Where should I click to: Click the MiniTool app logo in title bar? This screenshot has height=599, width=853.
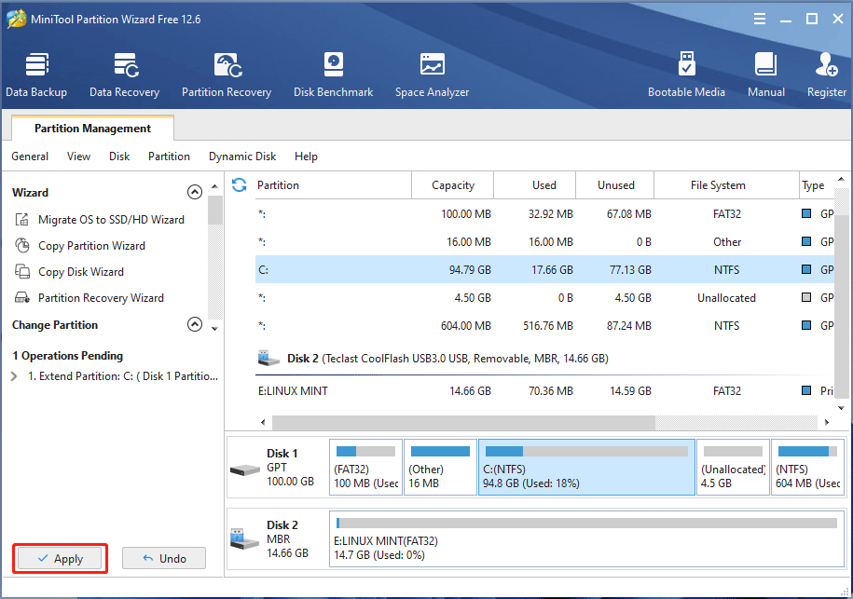point(17,19)
